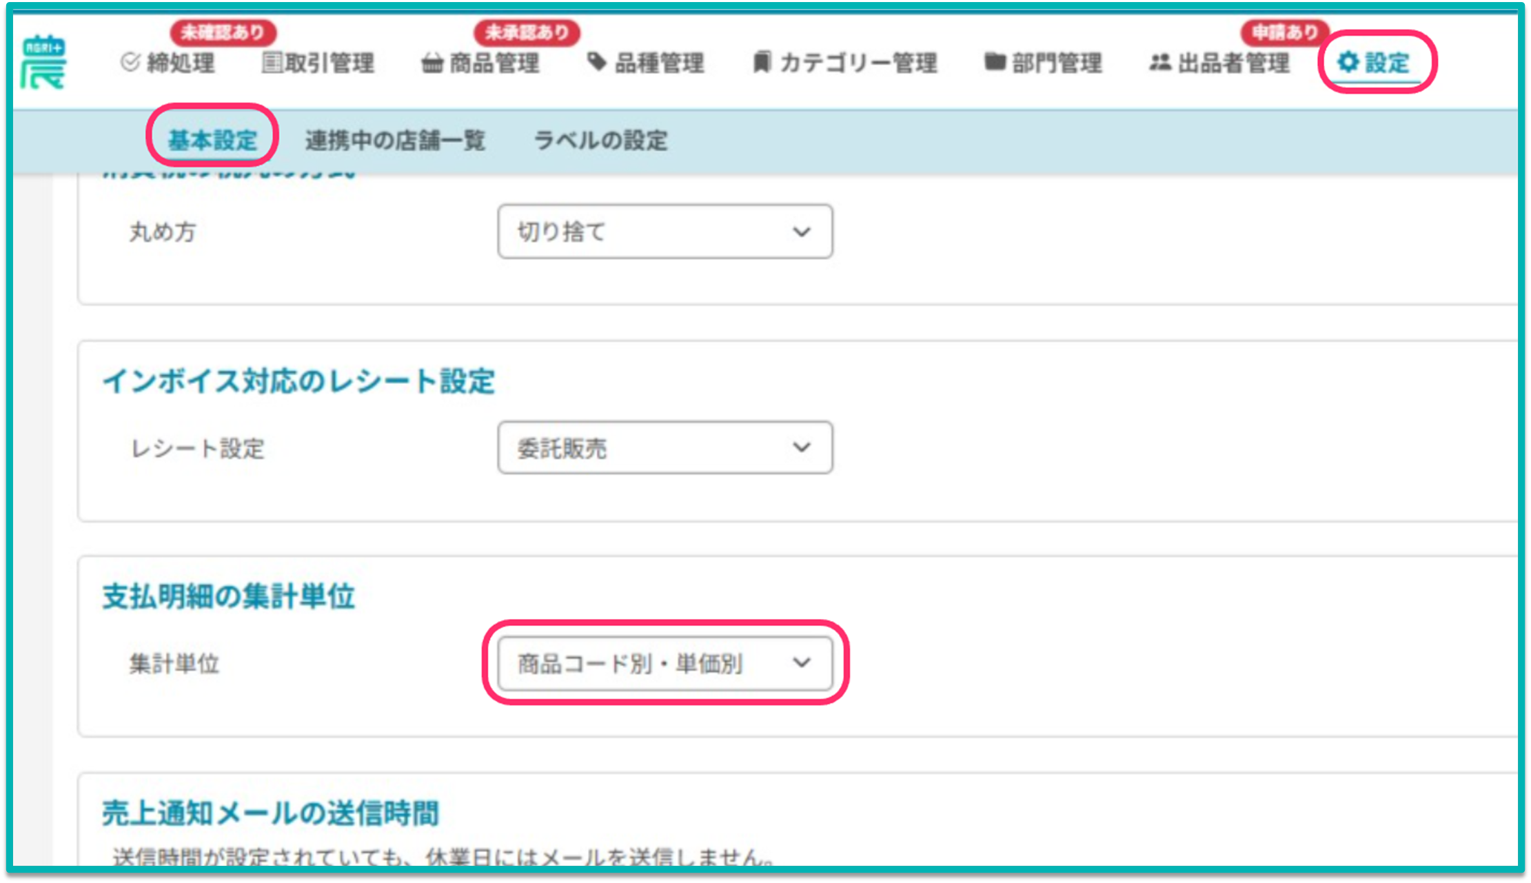Click the basket icon beside 商品管理
The image size is (1531, 883).
click(x=432, y=63)
